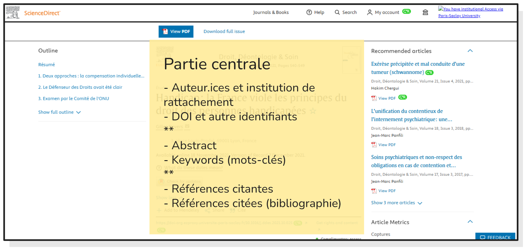The width and height of the screenshot is (527, 251).
Task: Click the View PDF button
Action: (x=176, y=32)
